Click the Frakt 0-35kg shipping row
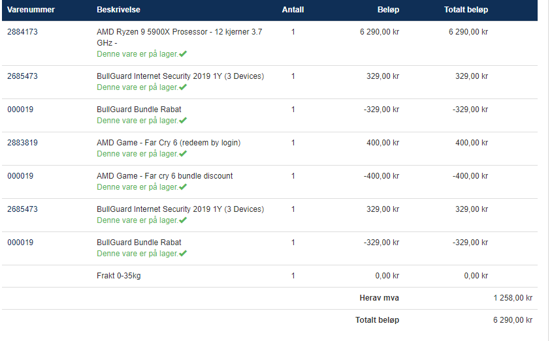The height and width of the screenshot is (341, 552). click(x=270, y=276)
